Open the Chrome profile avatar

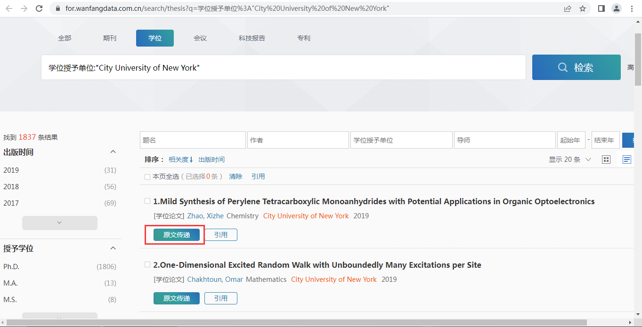pos(617,8)
